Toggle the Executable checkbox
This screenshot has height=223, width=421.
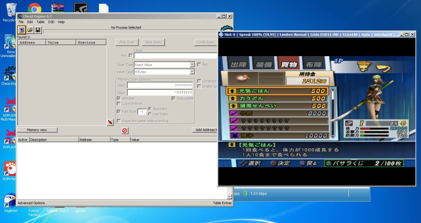[174, 98]
